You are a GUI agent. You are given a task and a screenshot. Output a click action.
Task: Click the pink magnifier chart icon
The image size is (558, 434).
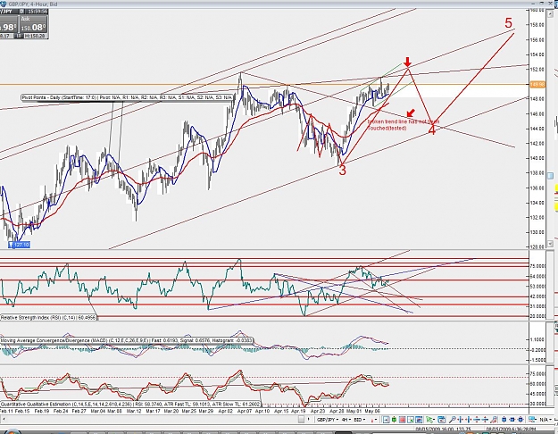point(494,420)
